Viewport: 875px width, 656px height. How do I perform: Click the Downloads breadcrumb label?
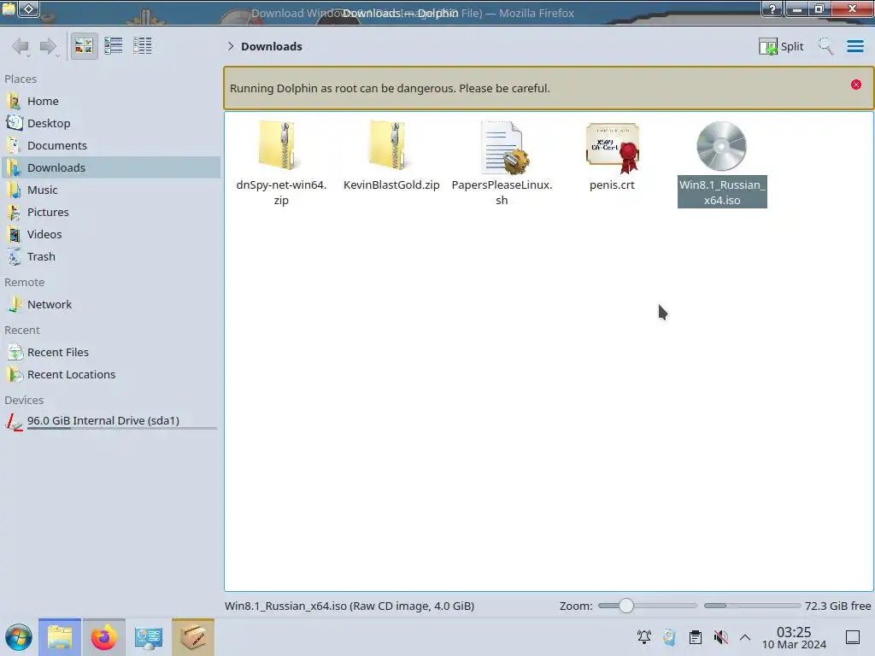click(x=271, y=46)
